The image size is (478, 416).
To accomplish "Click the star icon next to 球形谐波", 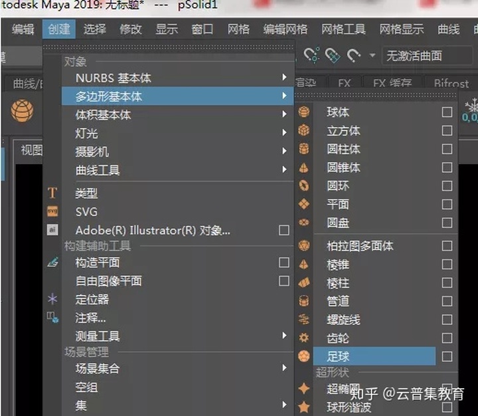I will click(x=303, y=407).
